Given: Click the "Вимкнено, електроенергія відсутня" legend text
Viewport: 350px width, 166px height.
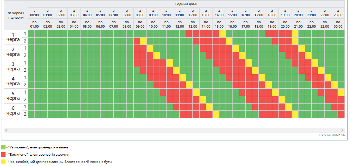Looking at the screenshot, I should click(38, 154).
